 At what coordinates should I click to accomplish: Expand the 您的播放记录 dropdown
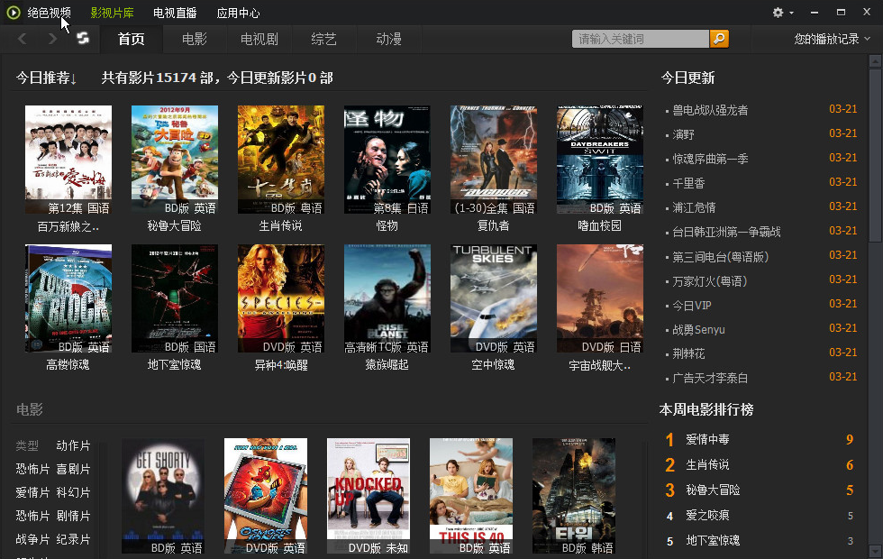coord(832,39)
